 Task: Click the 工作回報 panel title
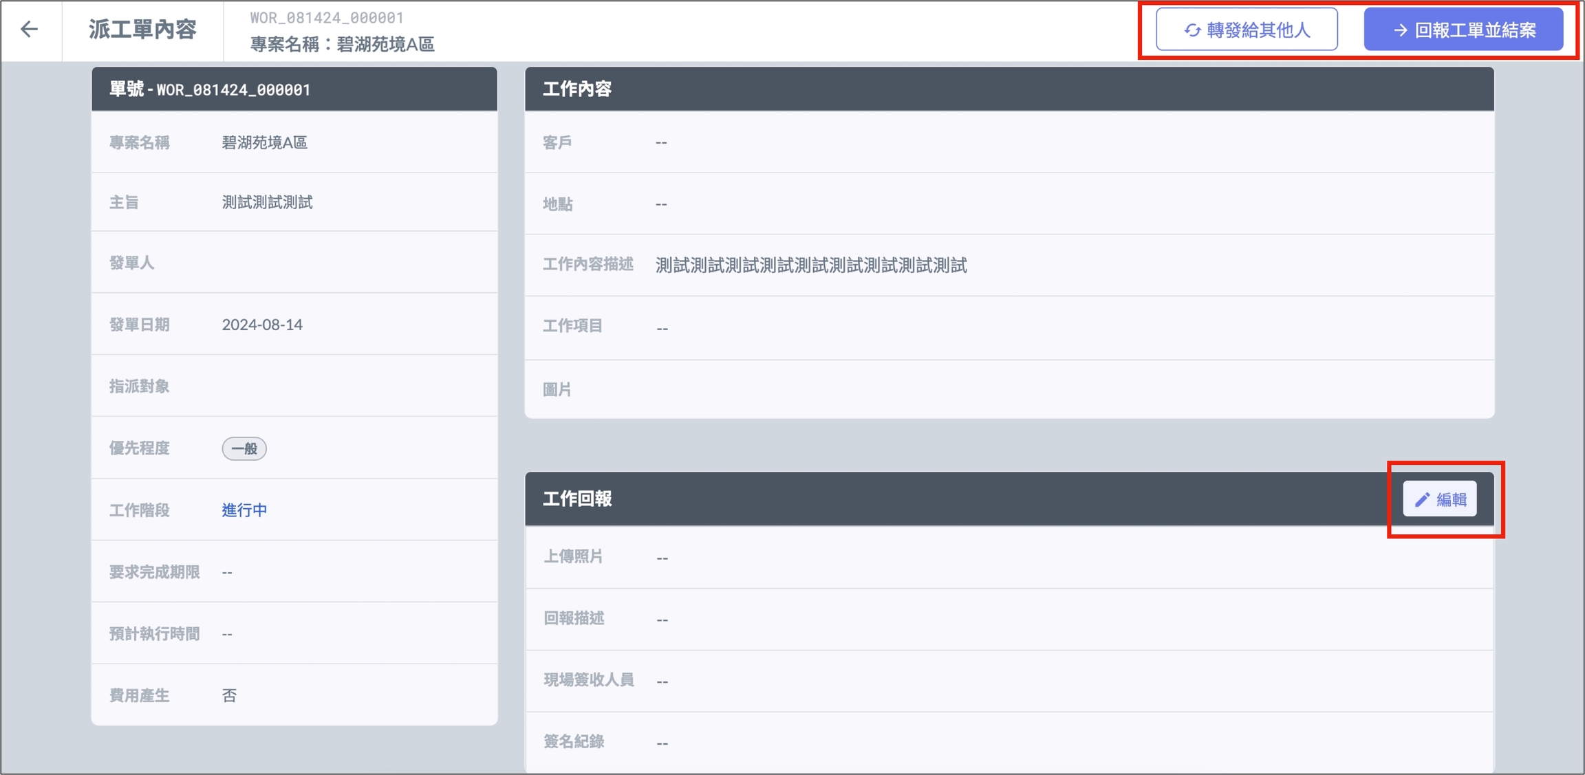[x=577, y=499]
